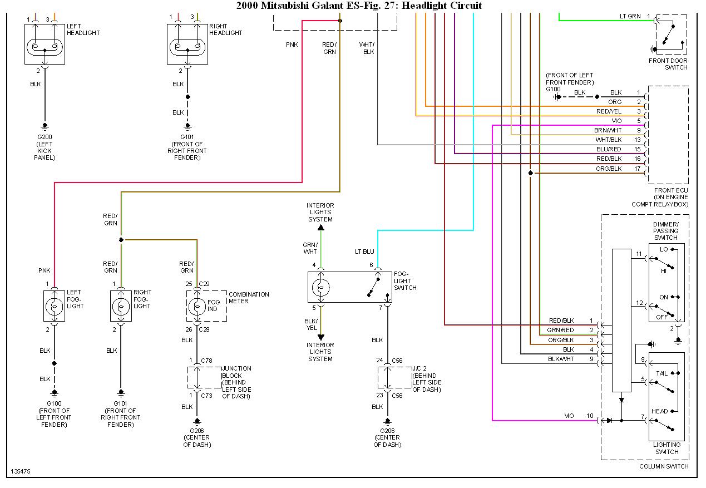Click the PNK label above left fog-light
Image resolution: width=706 pixels, height=488 pixels.
[x=45, y=270]
